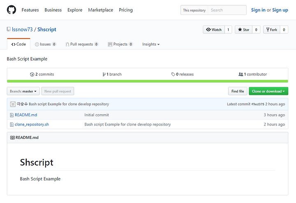Image resolution: width=296 pixels, height=203 pixels.
Task: Watch this repository
Action: (x=214, y=30)
